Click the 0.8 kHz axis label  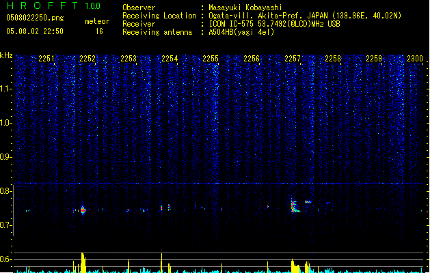(x=6, y=191)
